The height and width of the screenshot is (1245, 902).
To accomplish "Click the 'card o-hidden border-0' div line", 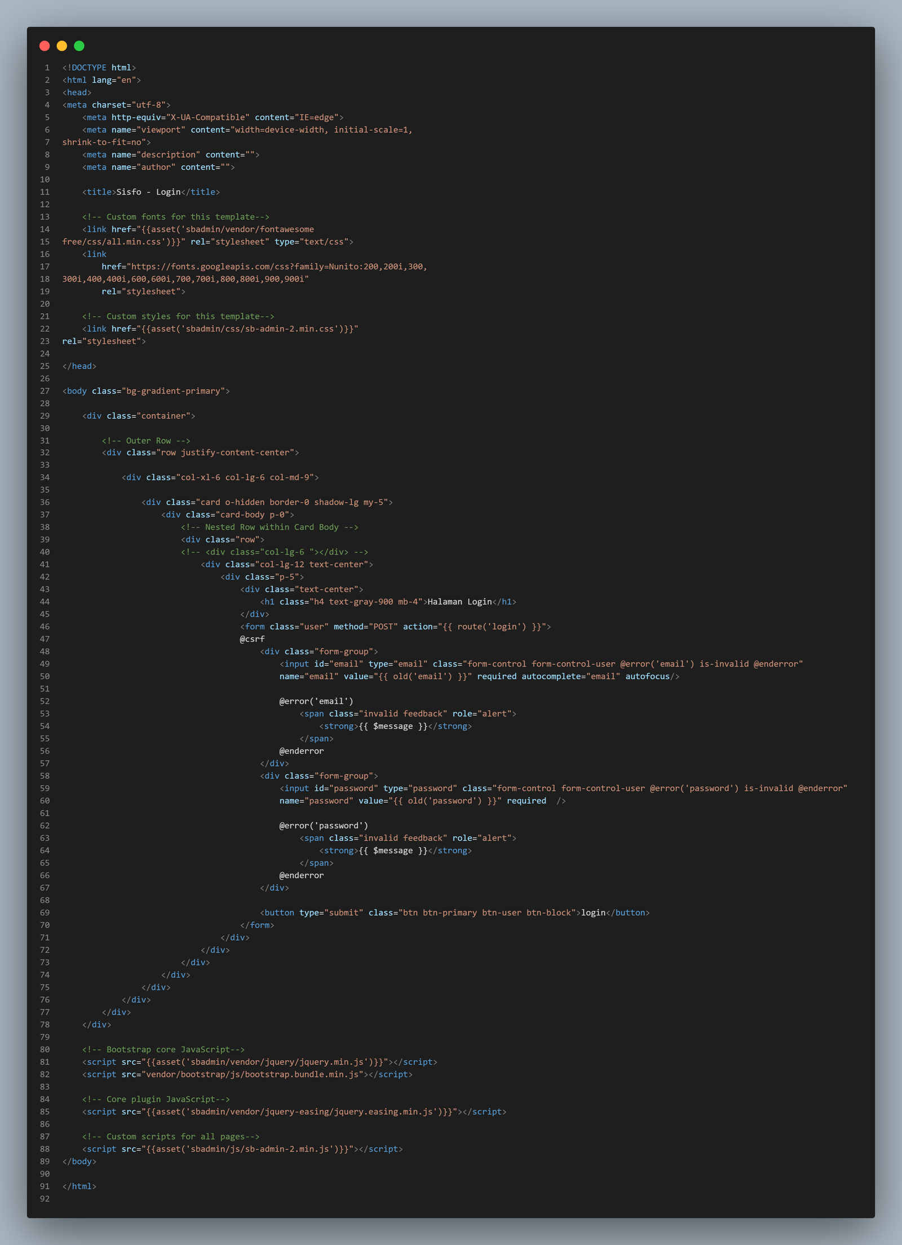I will tap(267, 502).
